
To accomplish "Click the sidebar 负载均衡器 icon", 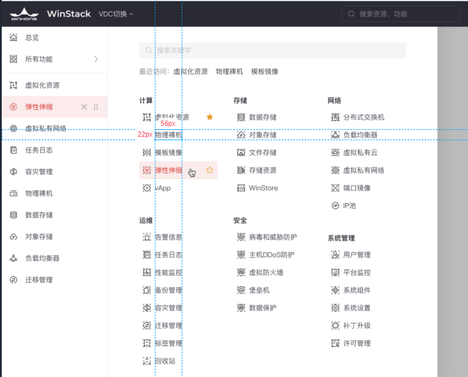I will pyautogui.click(x=14, y=258).
